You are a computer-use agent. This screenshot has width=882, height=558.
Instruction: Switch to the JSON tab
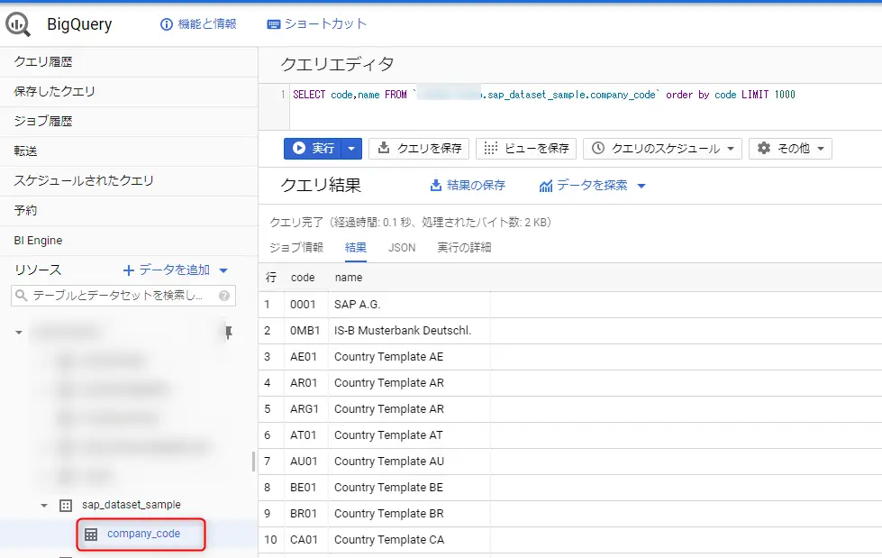[402, 248]
